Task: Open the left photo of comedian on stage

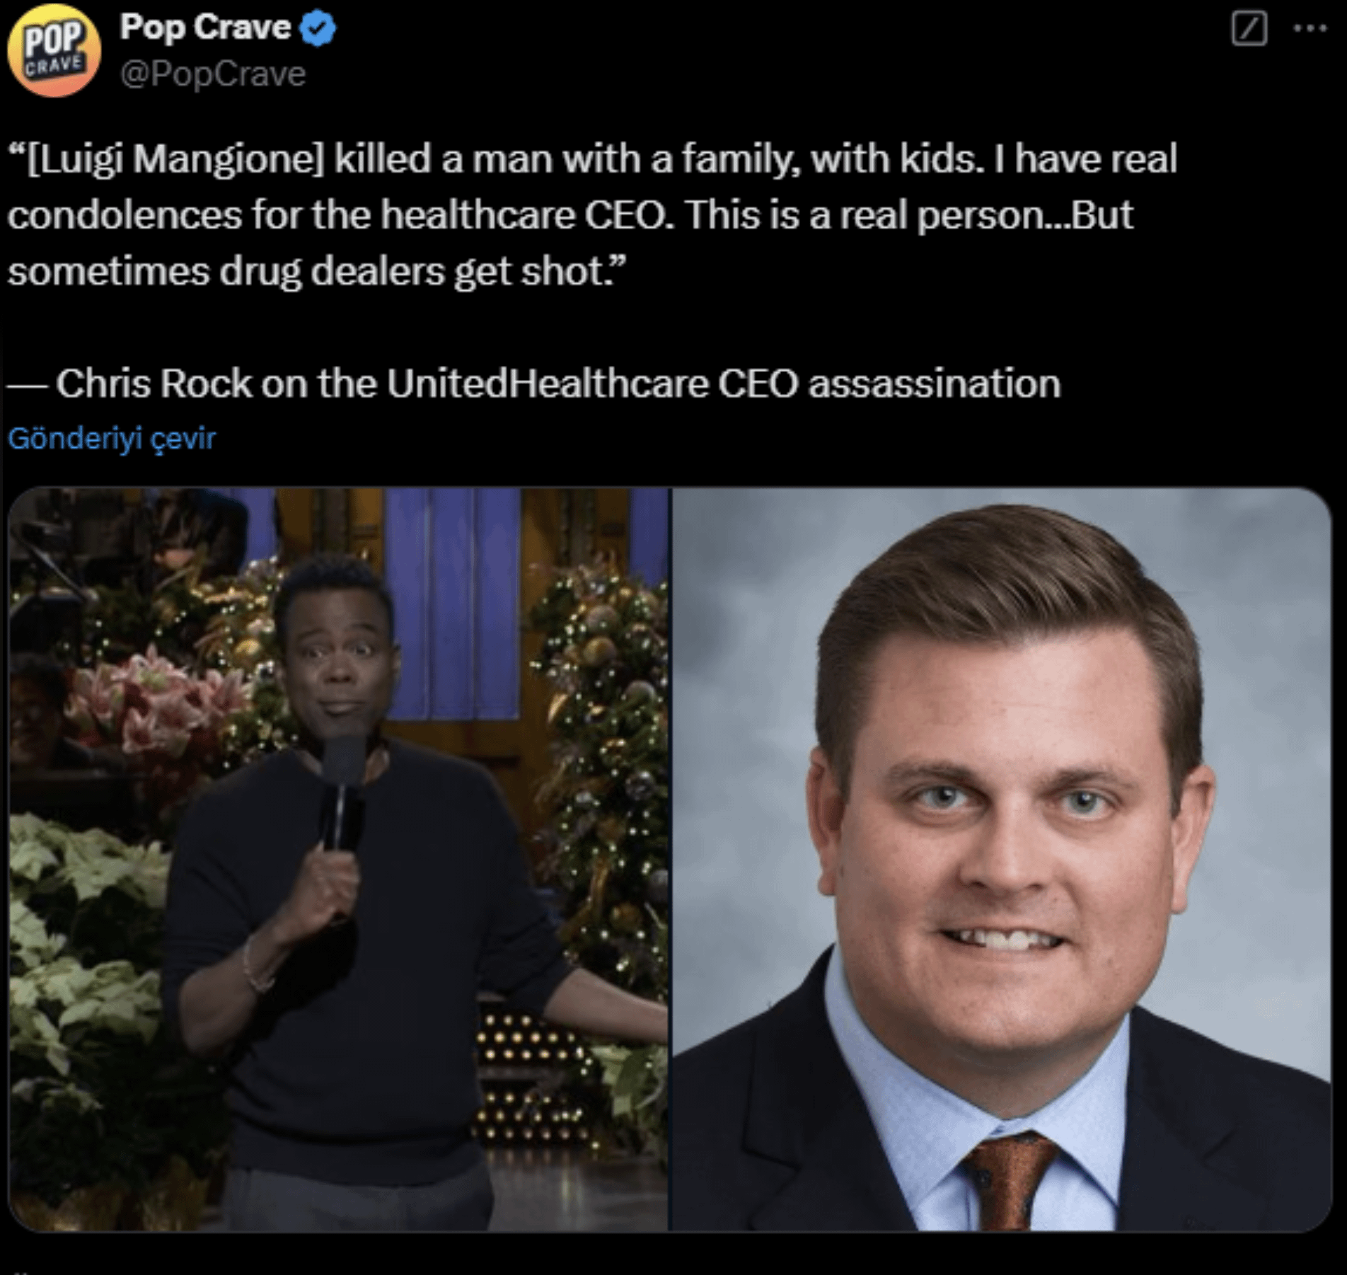Action: point(338,859)
